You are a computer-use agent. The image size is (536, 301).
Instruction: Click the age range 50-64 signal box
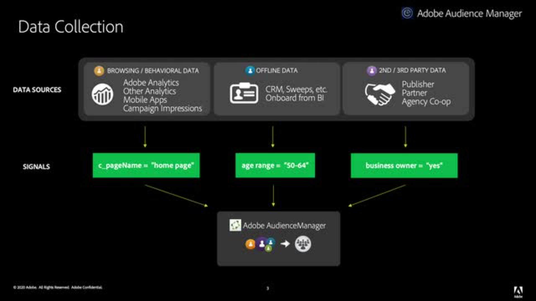(275, 165)
